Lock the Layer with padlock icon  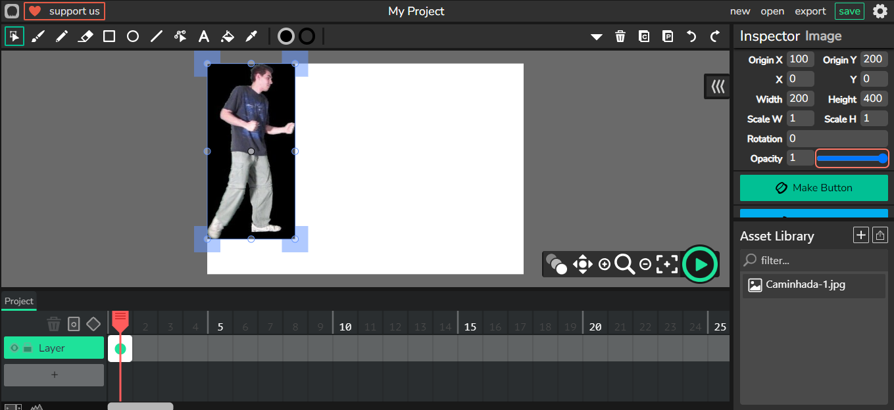[x=28, y=348]
